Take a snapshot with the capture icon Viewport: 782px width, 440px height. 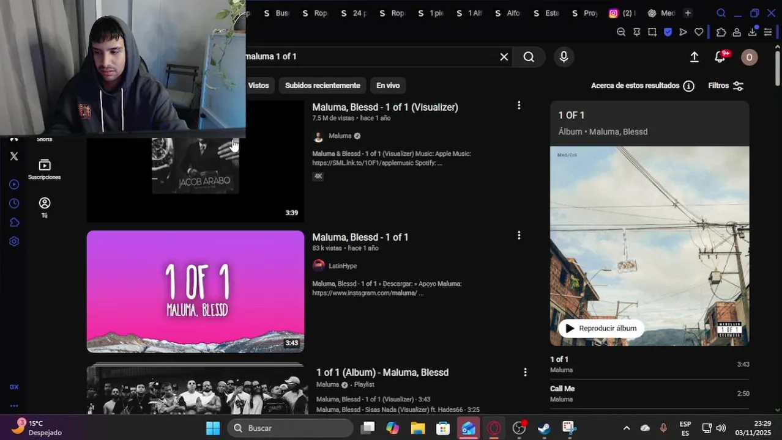click(x=652, y=32)
